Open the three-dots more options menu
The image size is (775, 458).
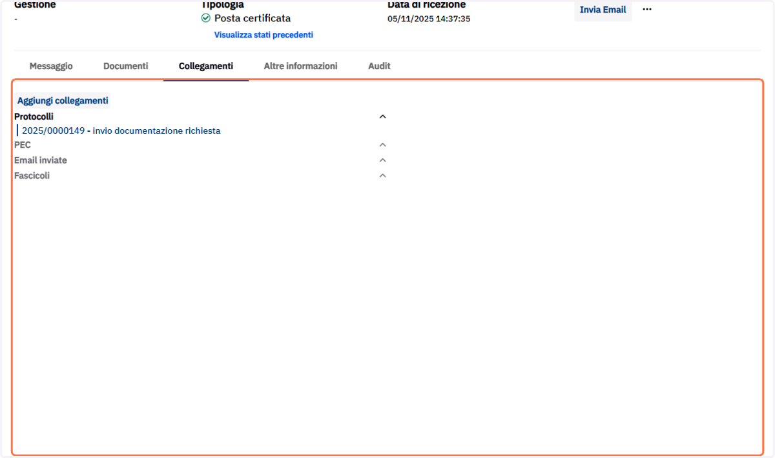[647, 10]
